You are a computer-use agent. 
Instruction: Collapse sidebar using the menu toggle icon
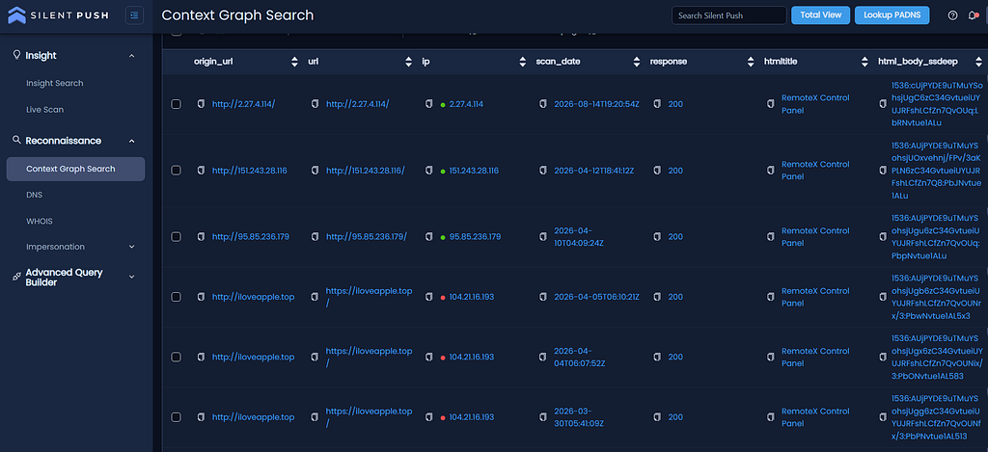pos(134,15)
